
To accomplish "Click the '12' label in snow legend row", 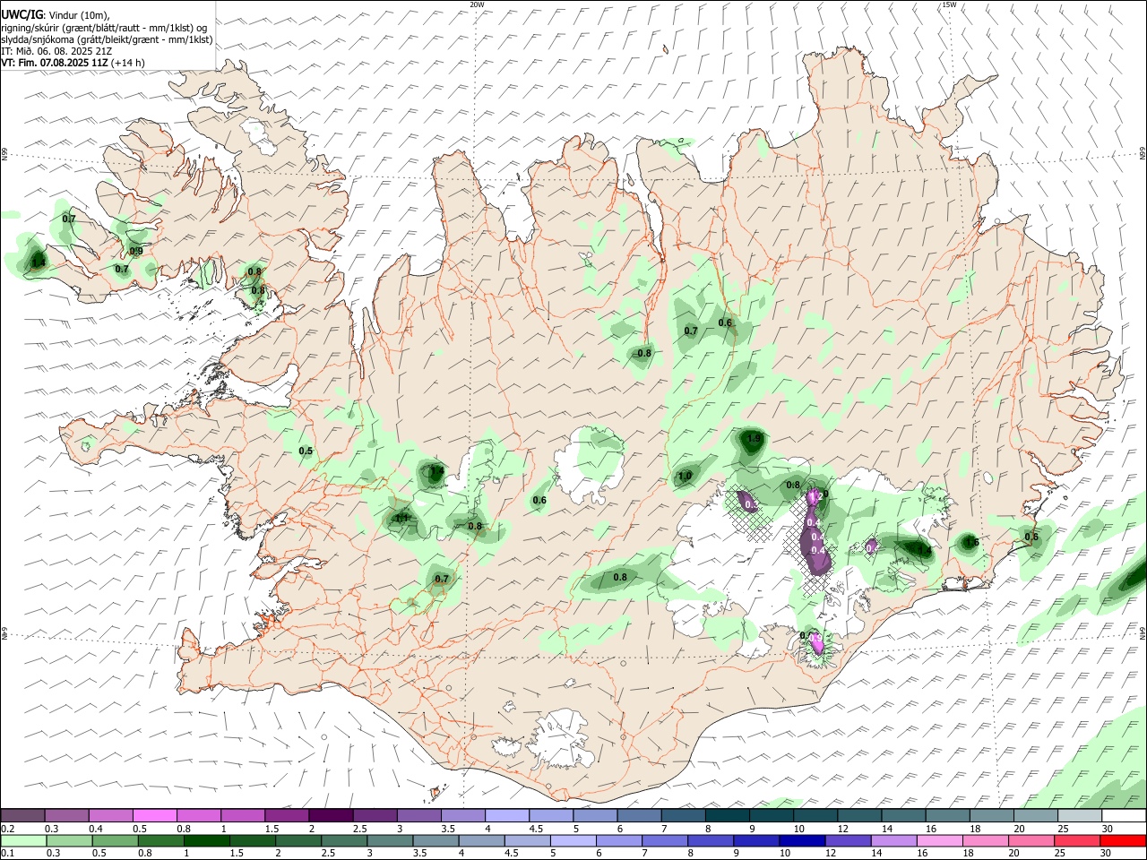I will pos(843,828).
